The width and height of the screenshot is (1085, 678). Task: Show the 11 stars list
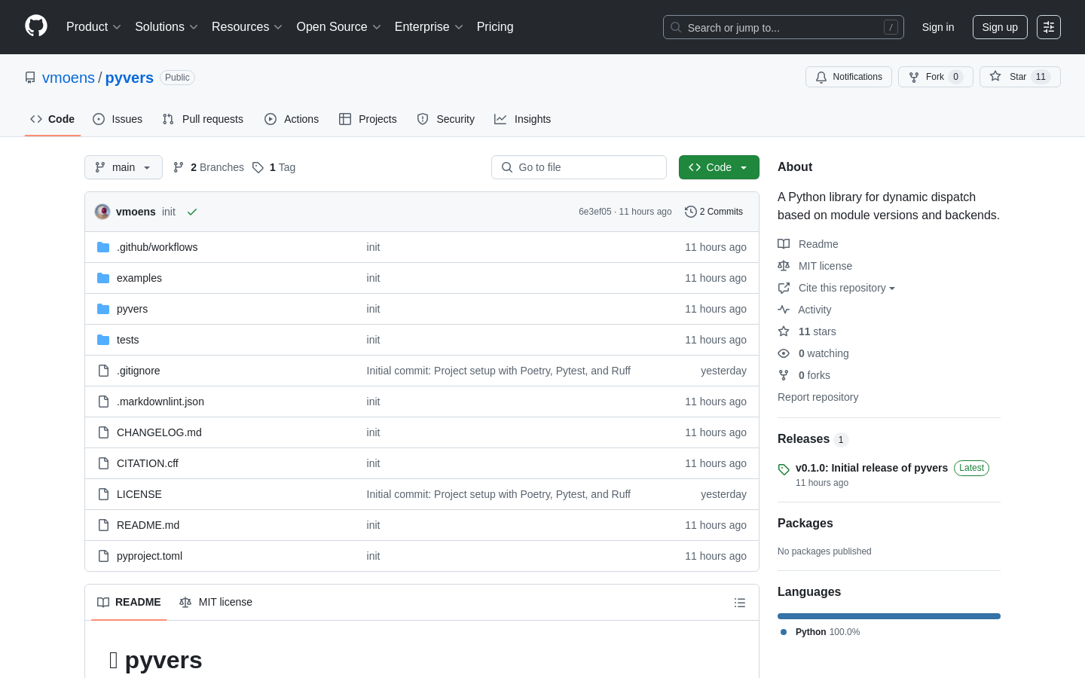[806, 331]
